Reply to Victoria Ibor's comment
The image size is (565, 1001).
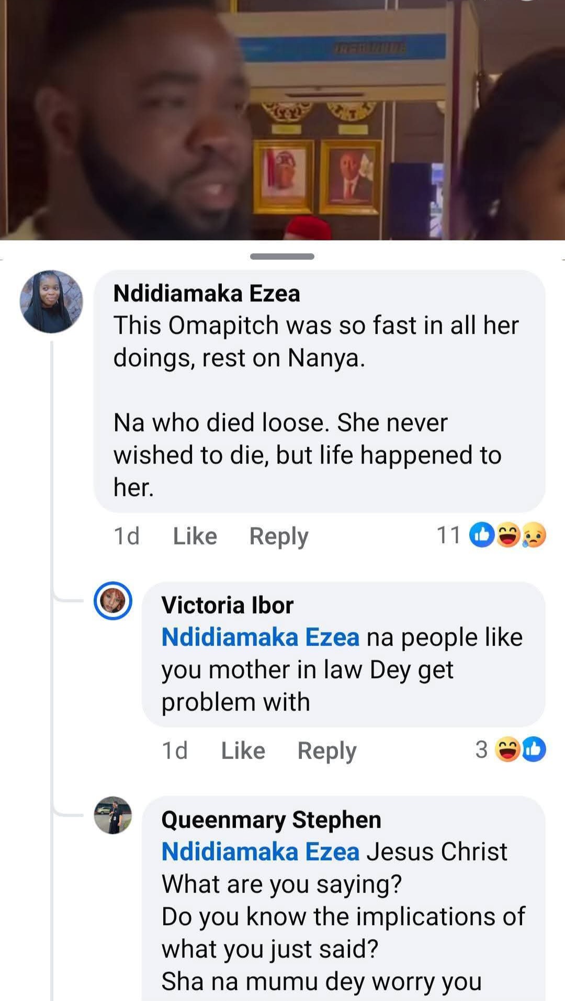(326, 749)
